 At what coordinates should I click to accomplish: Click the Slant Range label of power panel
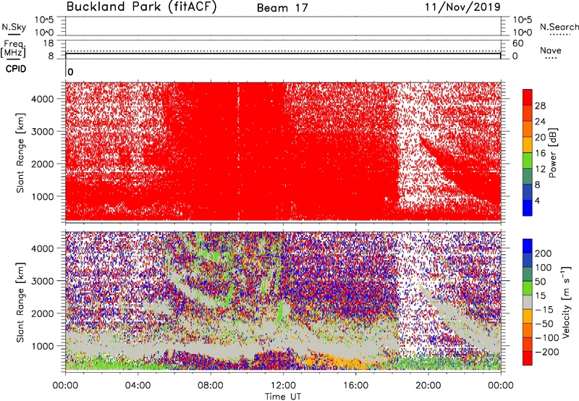20,153
